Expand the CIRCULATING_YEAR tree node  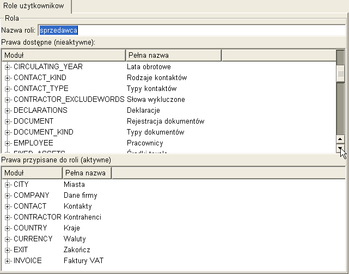tap(7, 67)
